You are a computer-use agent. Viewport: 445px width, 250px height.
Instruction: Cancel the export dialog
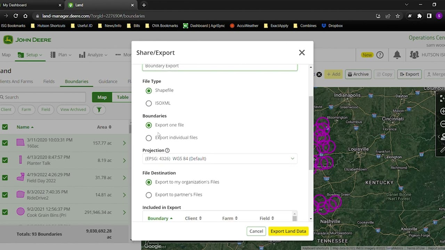click(x=256, y=231)
